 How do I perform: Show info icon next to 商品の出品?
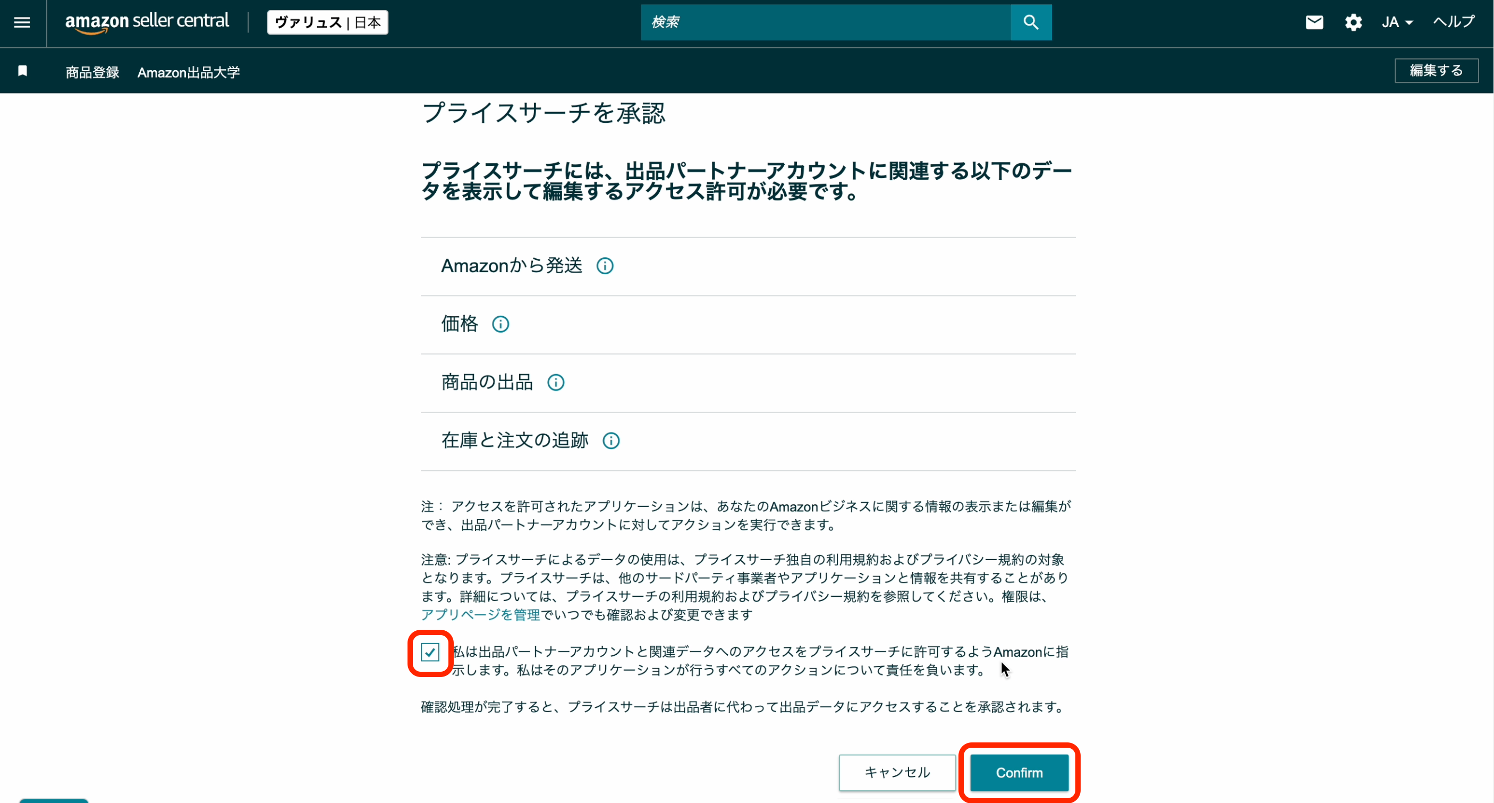(x=555, y=382)
